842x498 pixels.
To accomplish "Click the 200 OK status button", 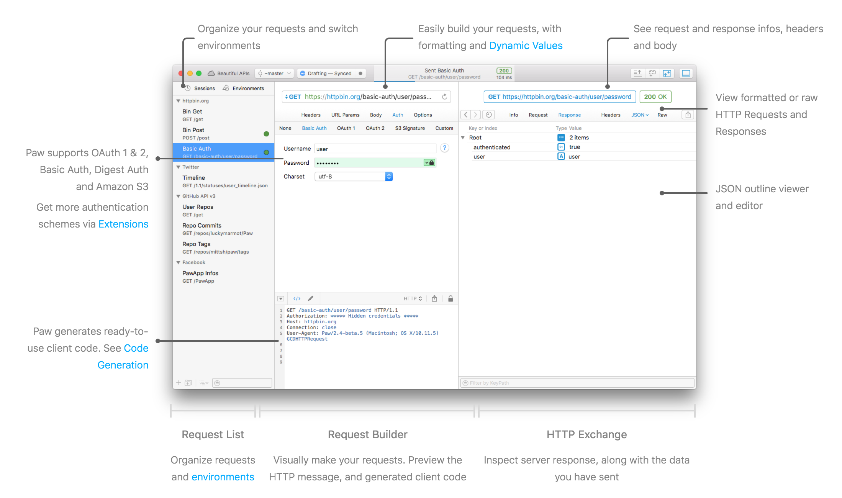I will pos(655,97).
